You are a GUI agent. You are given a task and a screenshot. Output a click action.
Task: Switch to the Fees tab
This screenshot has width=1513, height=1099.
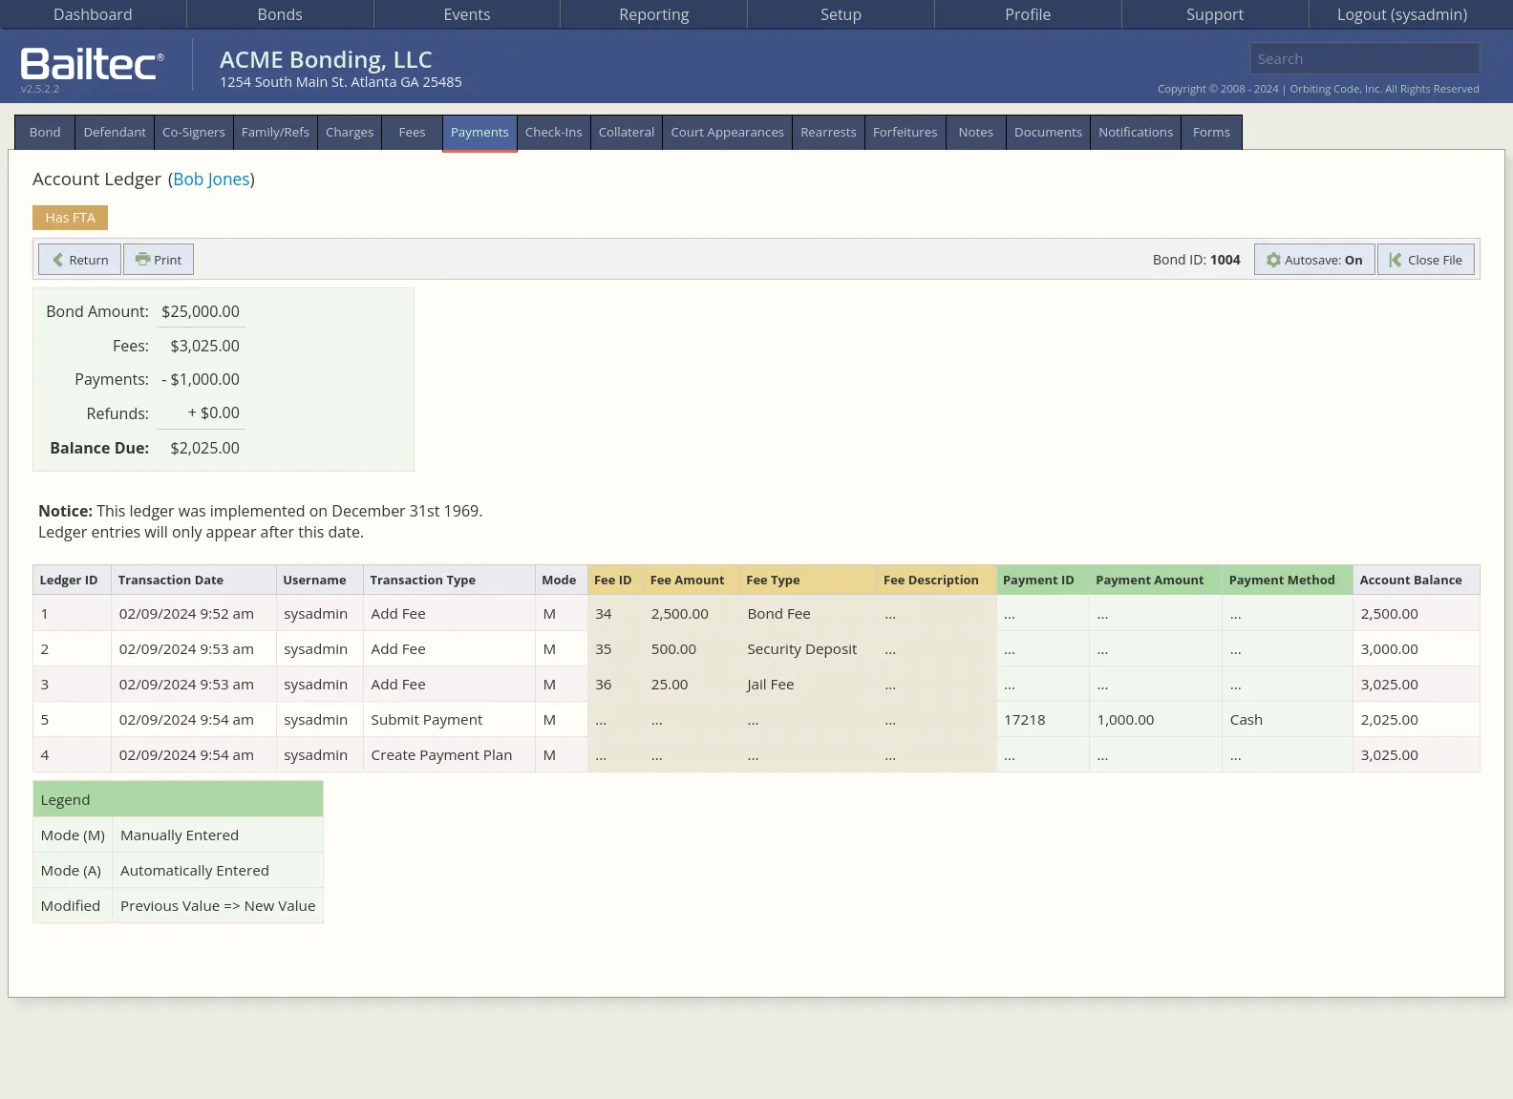pos(413,133)
